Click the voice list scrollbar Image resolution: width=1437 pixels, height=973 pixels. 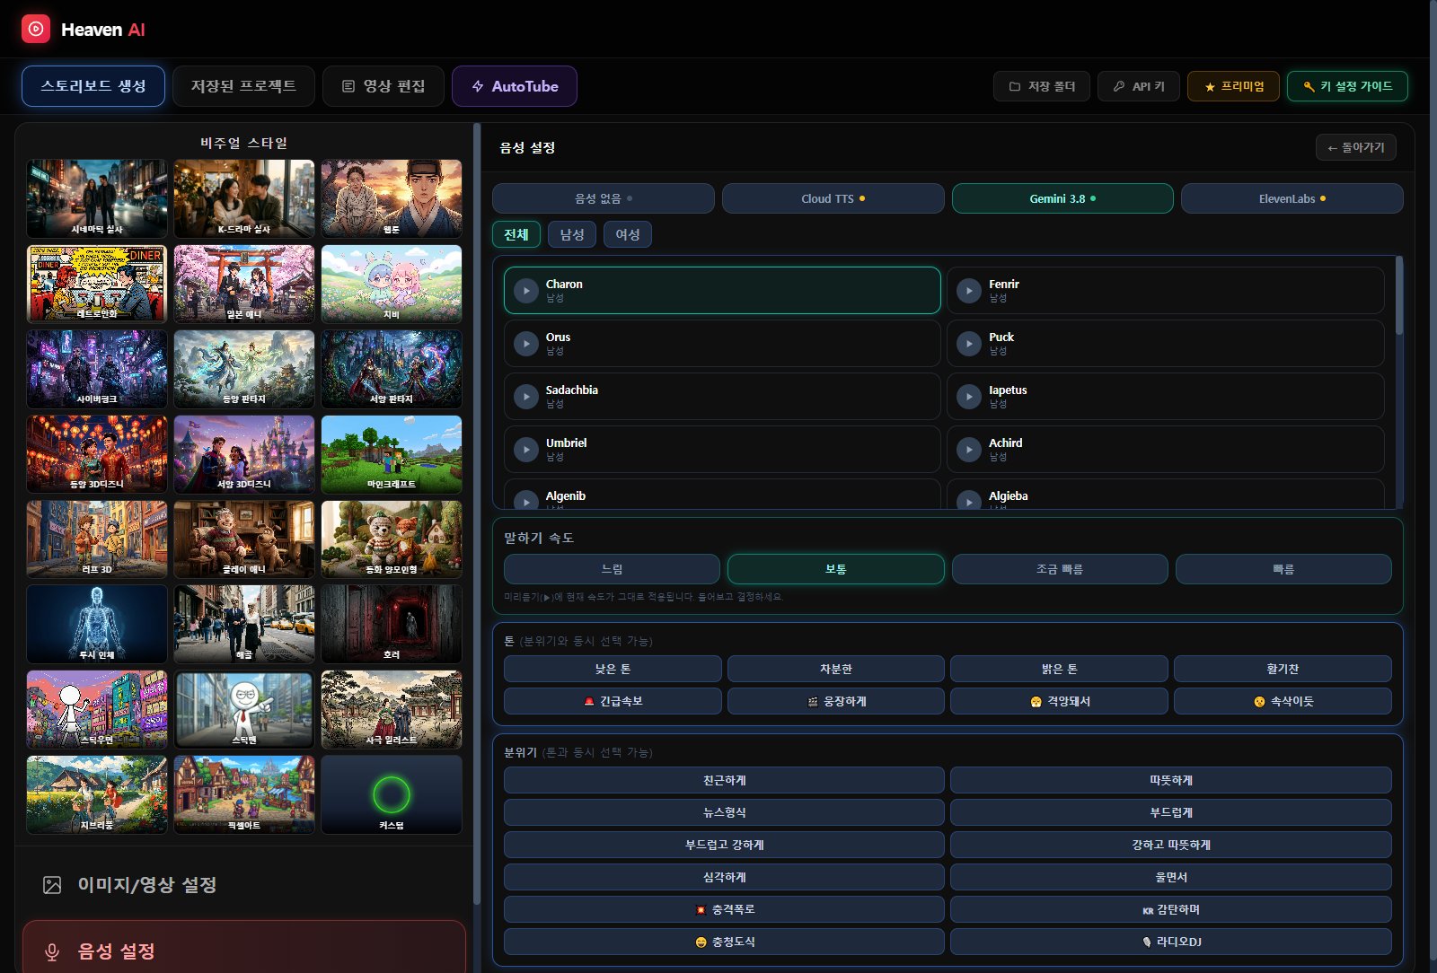pyautogui.click(x=1399, y=296)
